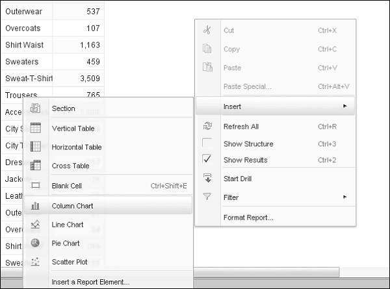
Task: Enable the Show Structure checkbox
Action: (x=207, y=144)
